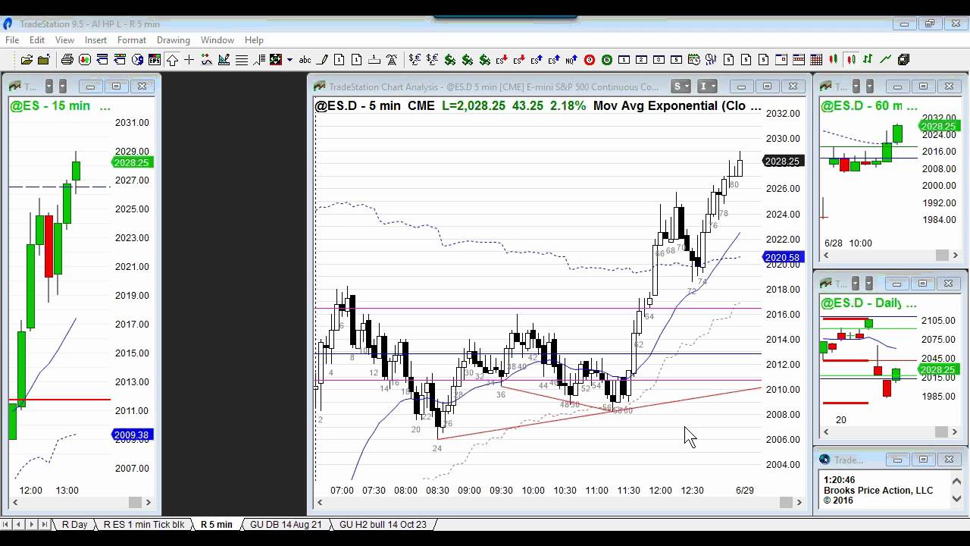Viewport: 970px width, 546px height.
Task: Click the first ES blue up-arrow icon
Action: (537, 60)
